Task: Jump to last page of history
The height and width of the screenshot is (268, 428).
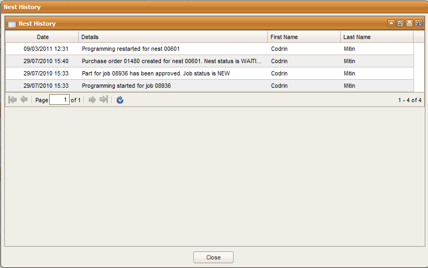Action: pos(103,100)
